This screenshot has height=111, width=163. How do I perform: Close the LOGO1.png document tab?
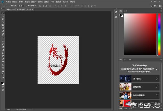click(32, 10)
